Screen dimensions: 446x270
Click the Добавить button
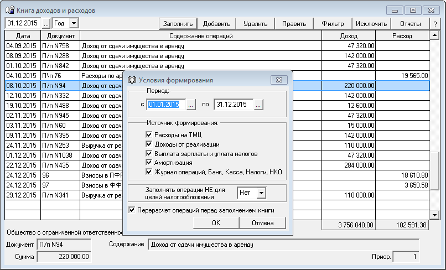click(216, 24)
